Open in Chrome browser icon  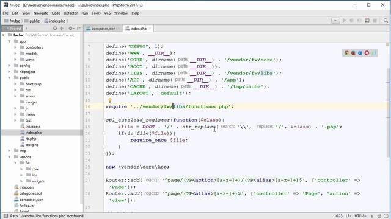point(346,53)
